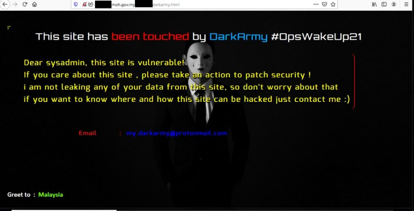Toggle the sidebar view
The image size is (414, 211).
[384, 4]
